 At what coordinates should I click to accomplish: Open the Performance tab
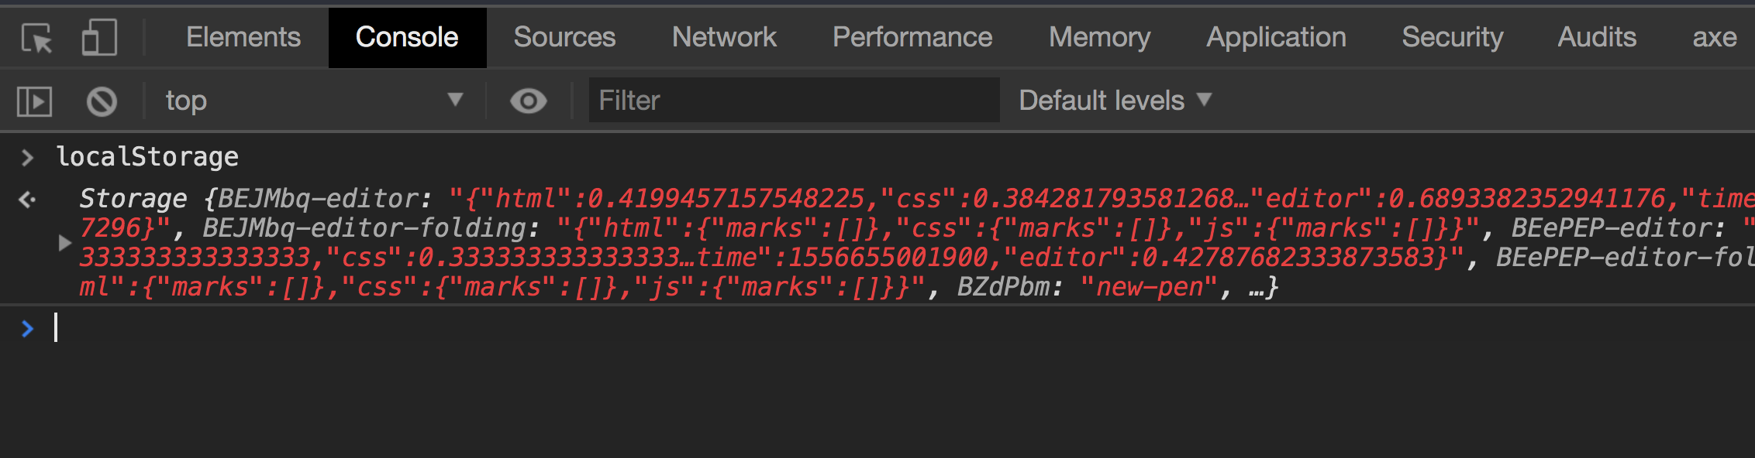912,37
